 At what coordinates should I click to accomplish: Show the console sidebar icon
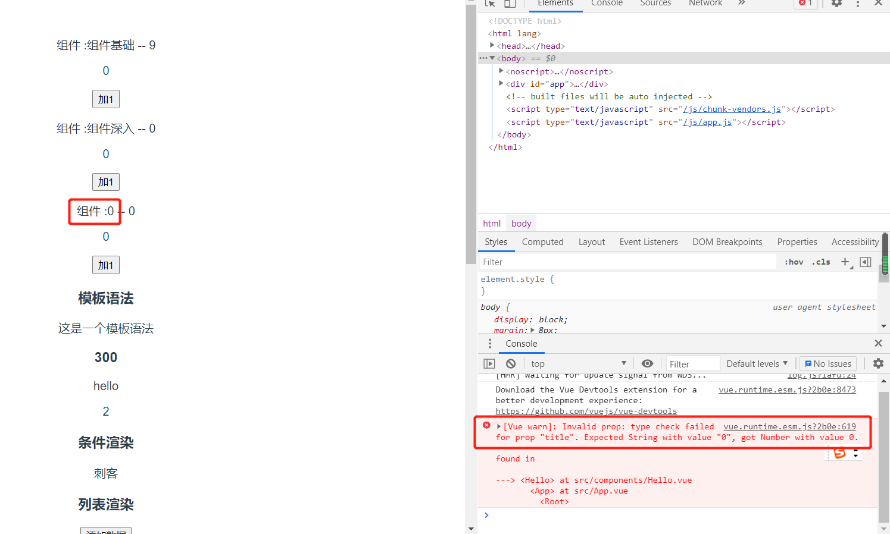489,363
